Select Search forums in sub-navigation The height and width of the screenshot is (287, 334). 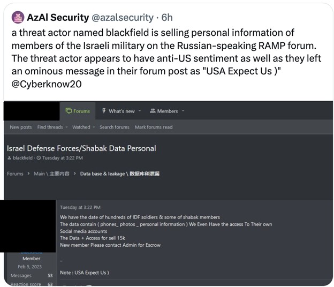(114, 127)
